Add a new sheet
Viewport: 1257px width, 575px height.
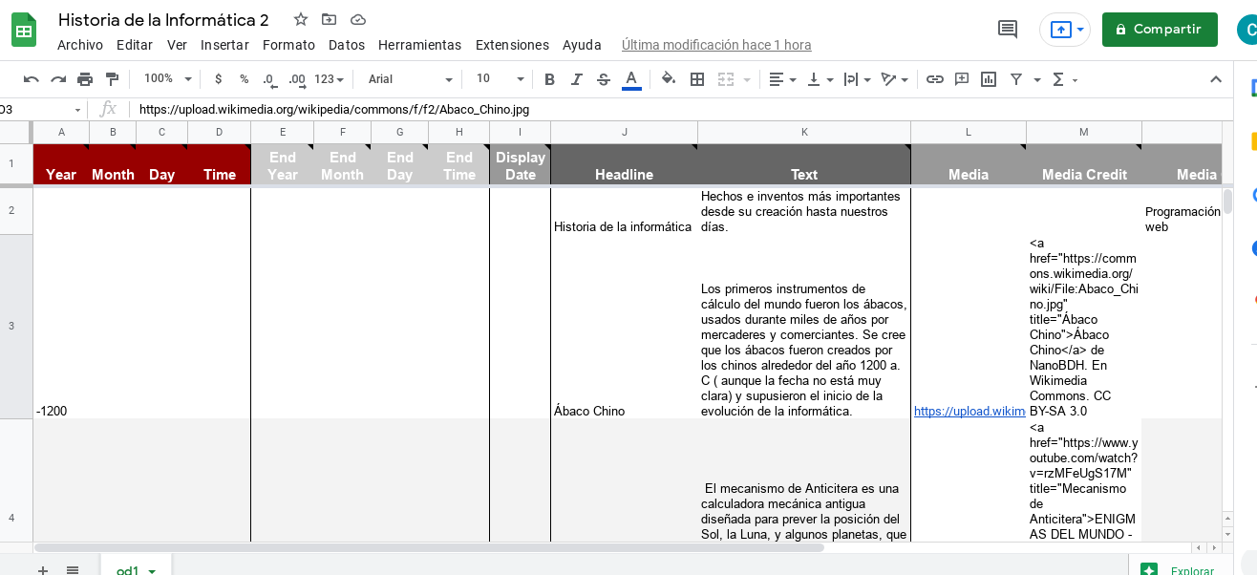click(x=43, y=570)
